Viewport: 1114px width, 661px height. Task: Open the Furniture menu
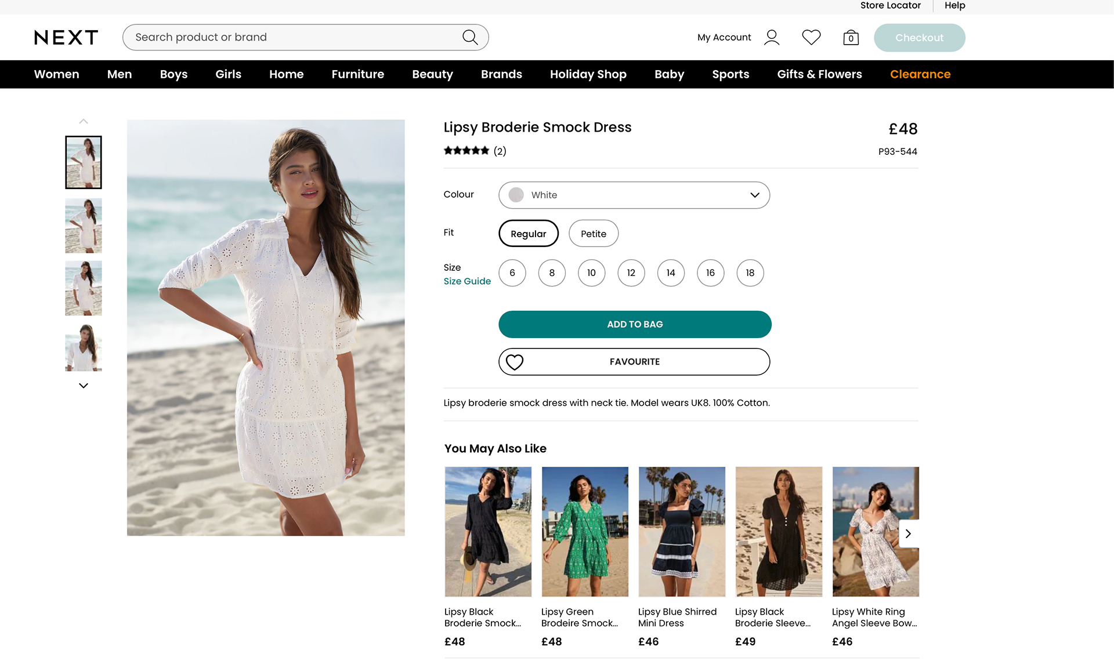coord(358,74)
